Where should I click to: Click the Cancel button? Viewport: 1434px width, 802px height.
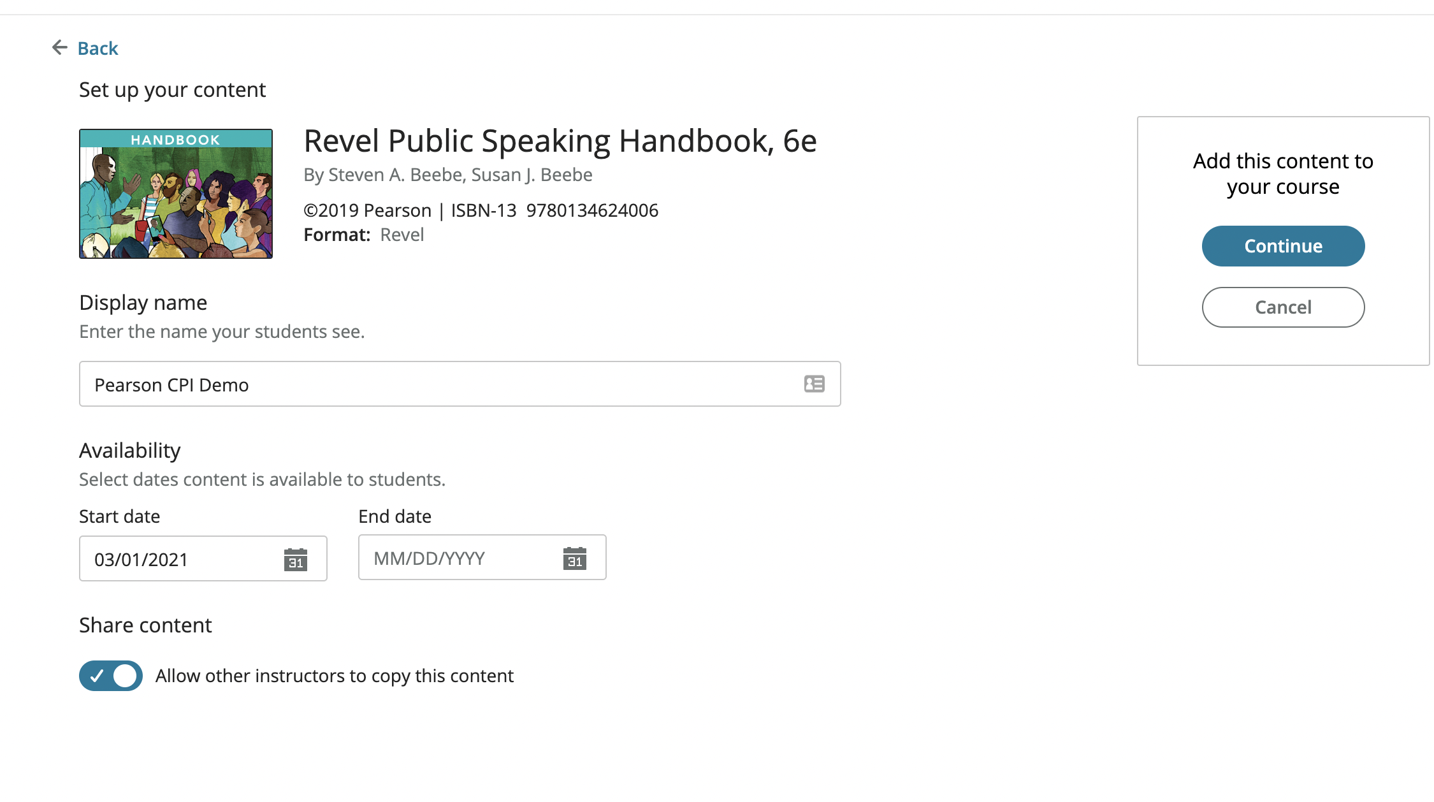pyautogui.click(x=1283, y=307)
